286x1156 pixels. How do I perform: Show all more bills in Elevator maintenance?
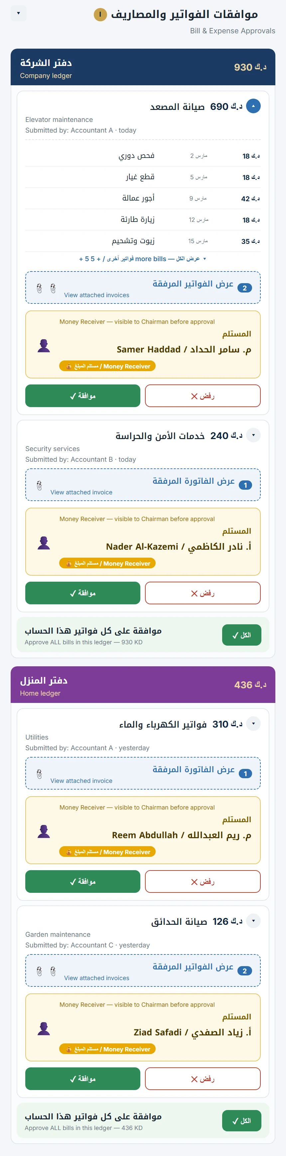143,259
